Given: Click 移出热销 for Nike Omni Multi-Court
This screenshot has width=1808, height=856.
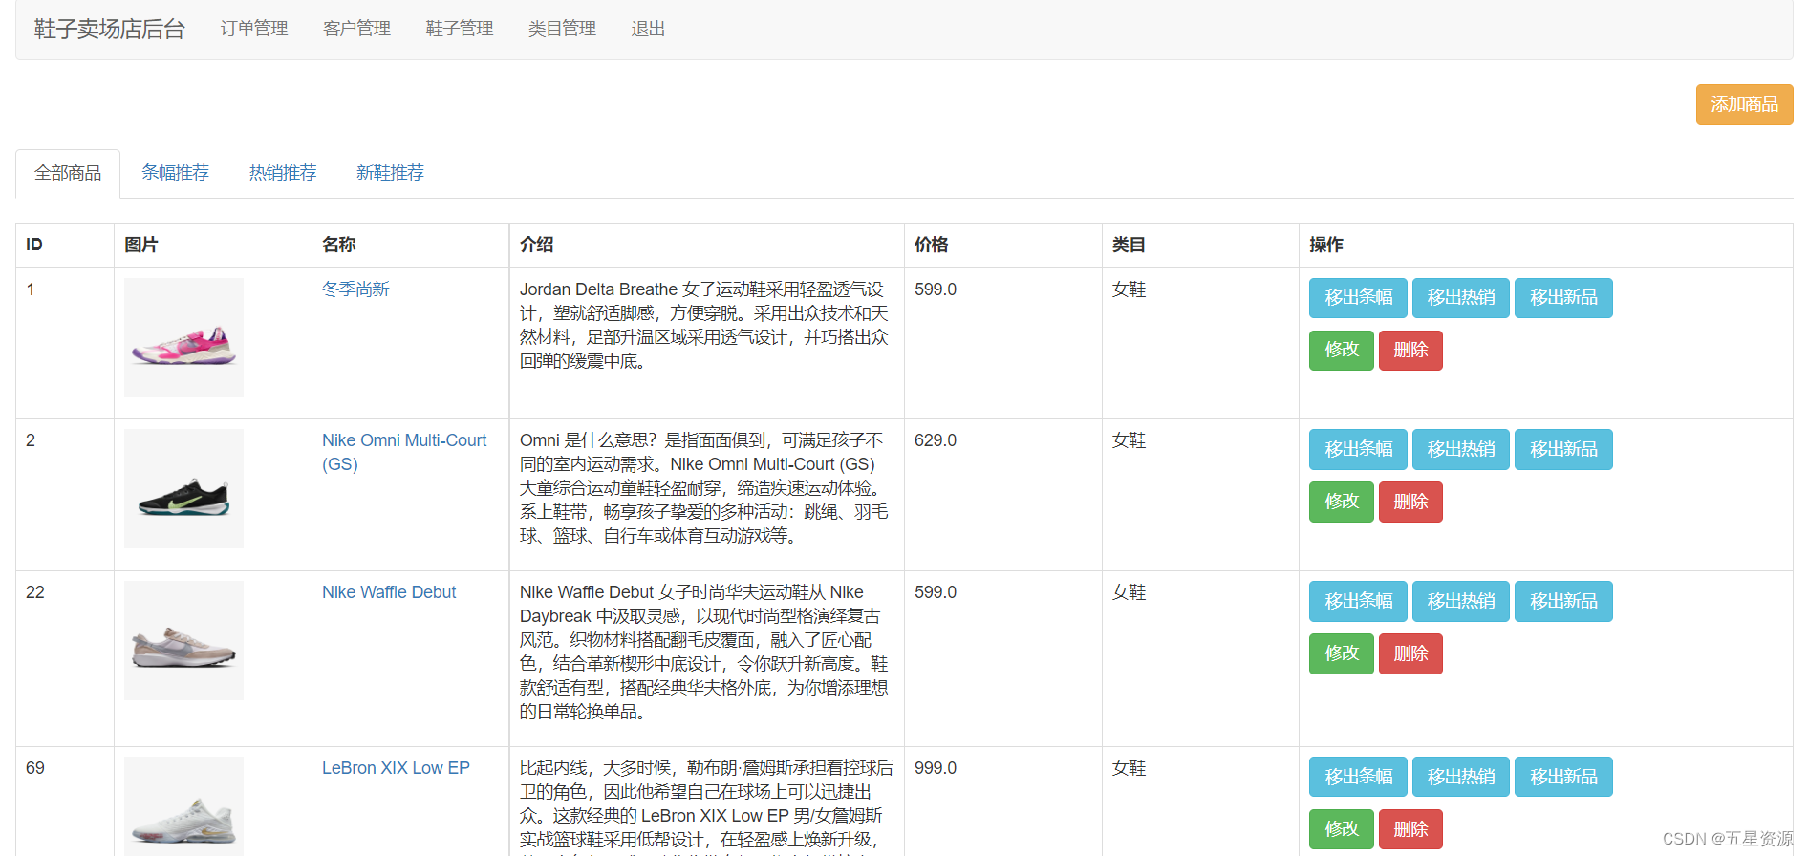Looking at the screenshot, I should click(x=1461, y=449).
